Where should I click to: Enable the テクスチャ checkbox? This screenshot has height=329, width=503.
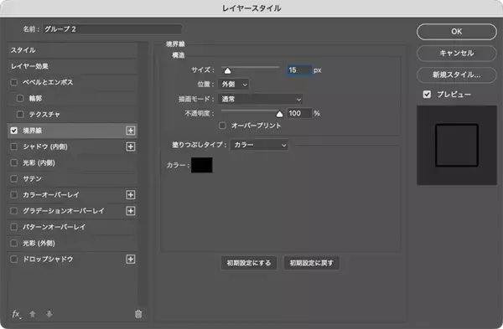[20, 115]
